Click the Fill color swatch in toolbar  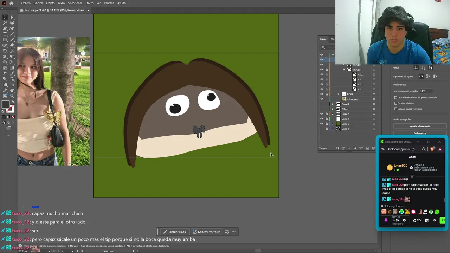point(5,104)
